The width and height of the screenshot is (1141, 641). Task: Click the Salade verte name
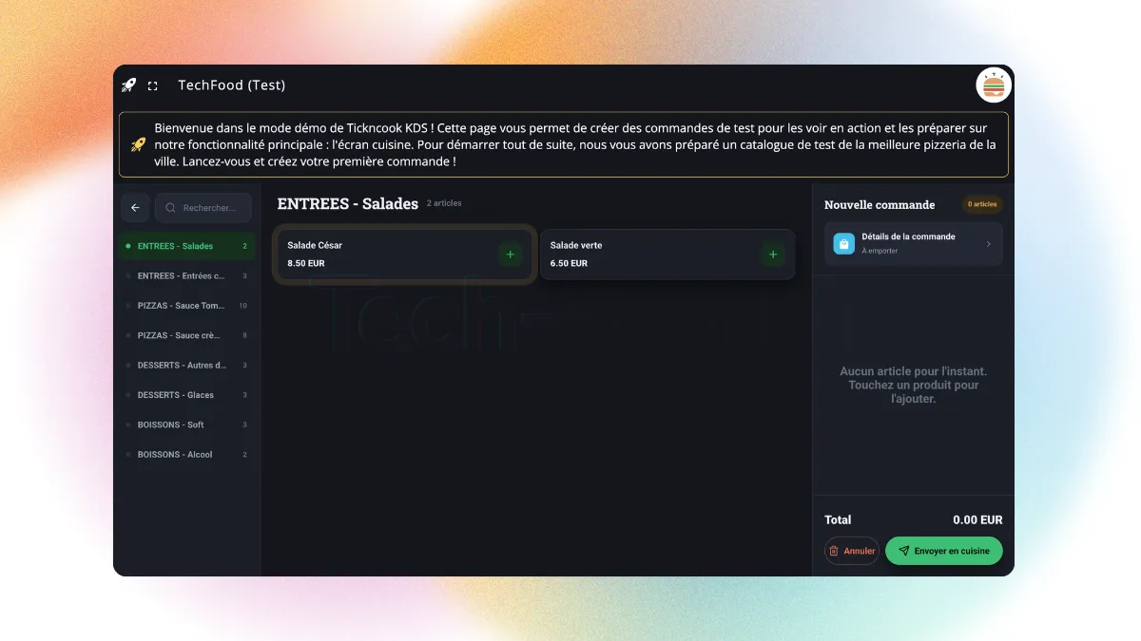[576, 245]
